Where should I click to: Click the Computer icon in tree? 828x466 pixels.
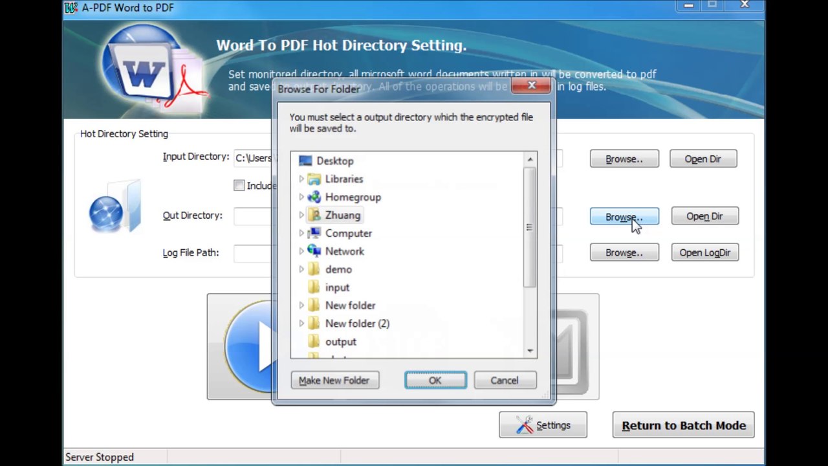pos(314,233)
